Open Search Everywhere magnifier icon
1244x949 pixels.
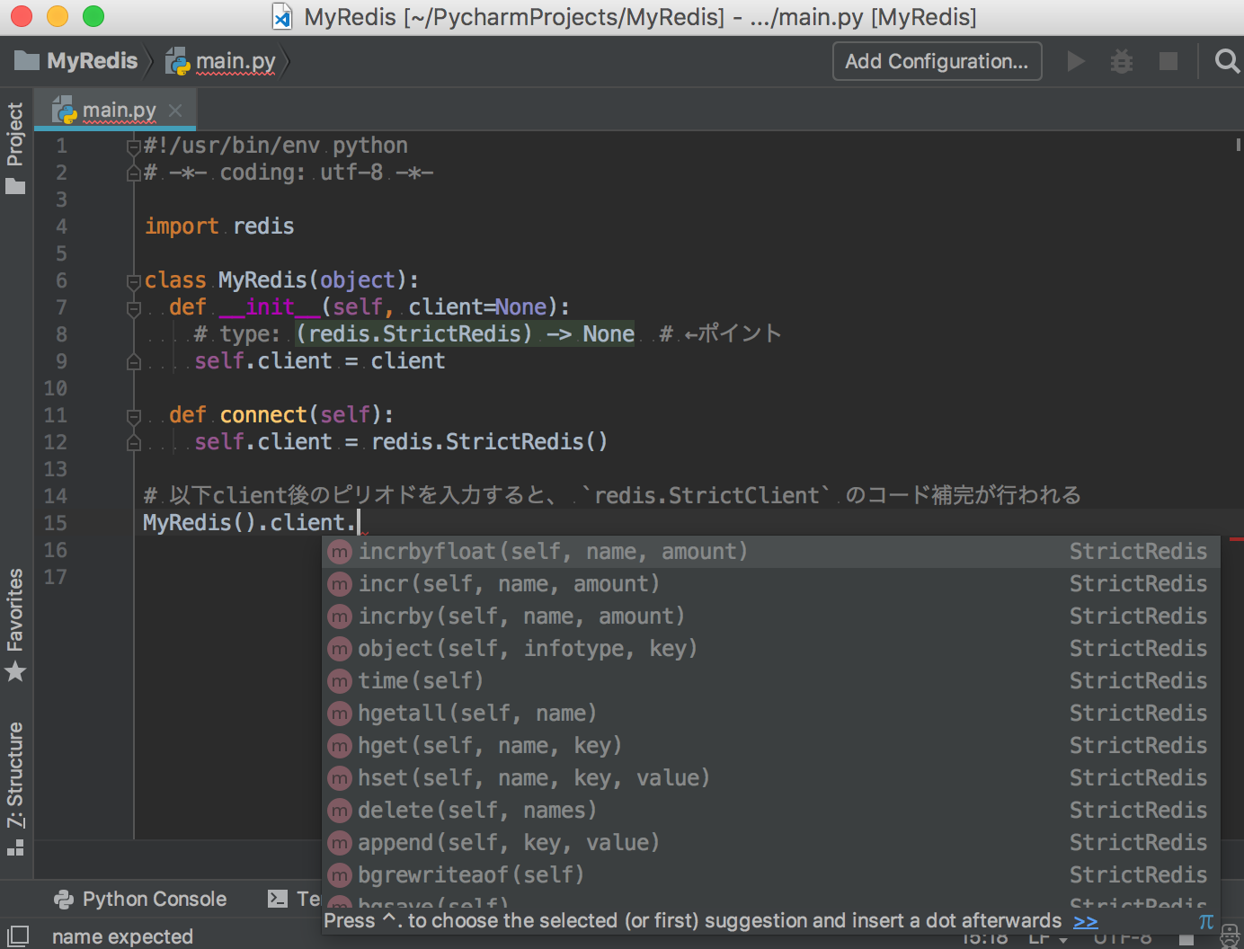point(1227,61)
